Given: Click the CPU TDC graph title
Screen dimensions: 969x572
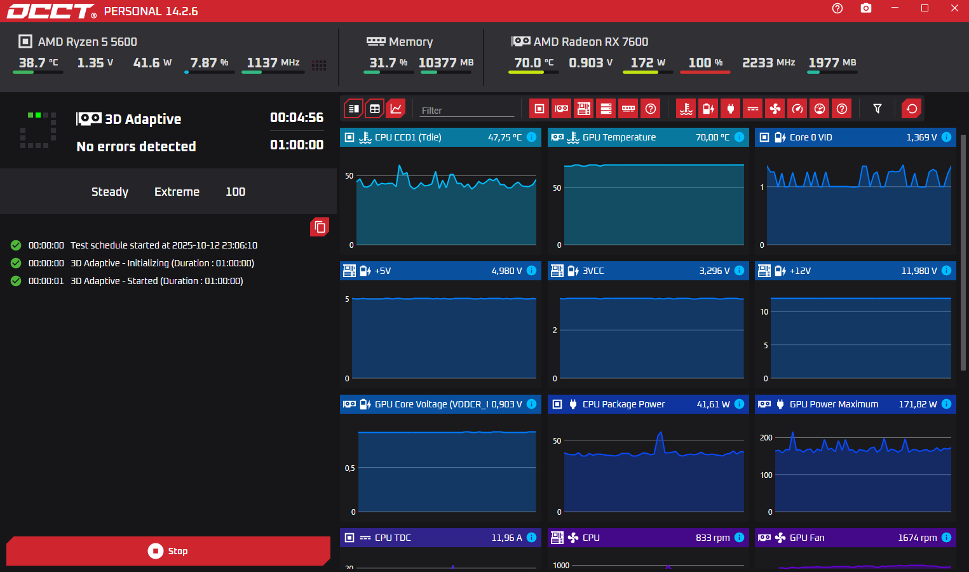Looking at the screenshot, I should coord(393,538).
